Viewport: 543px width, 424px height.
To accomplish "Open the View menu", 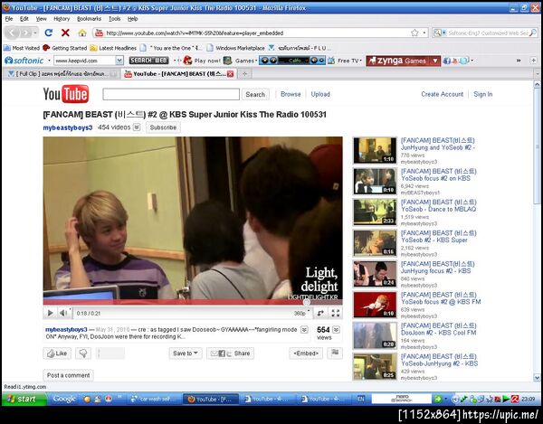I will pyautogui.click(x=42, y=19).
